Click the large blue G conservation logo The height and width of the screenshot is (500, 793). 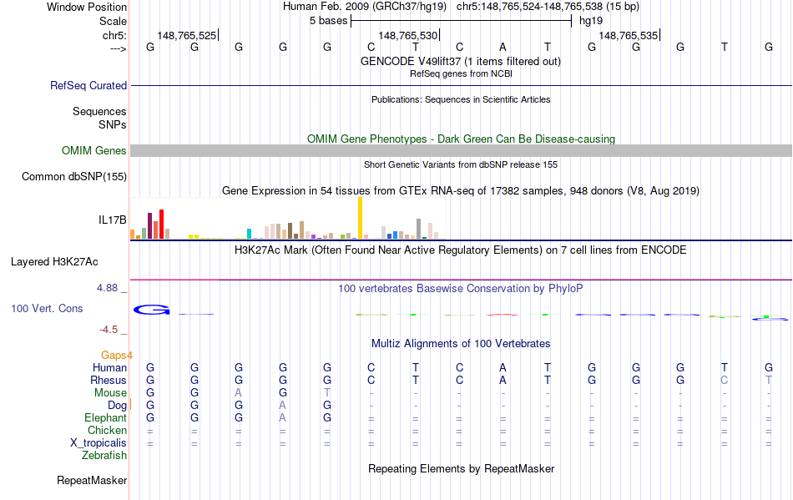pyautogui.click(x=152, y=310)
